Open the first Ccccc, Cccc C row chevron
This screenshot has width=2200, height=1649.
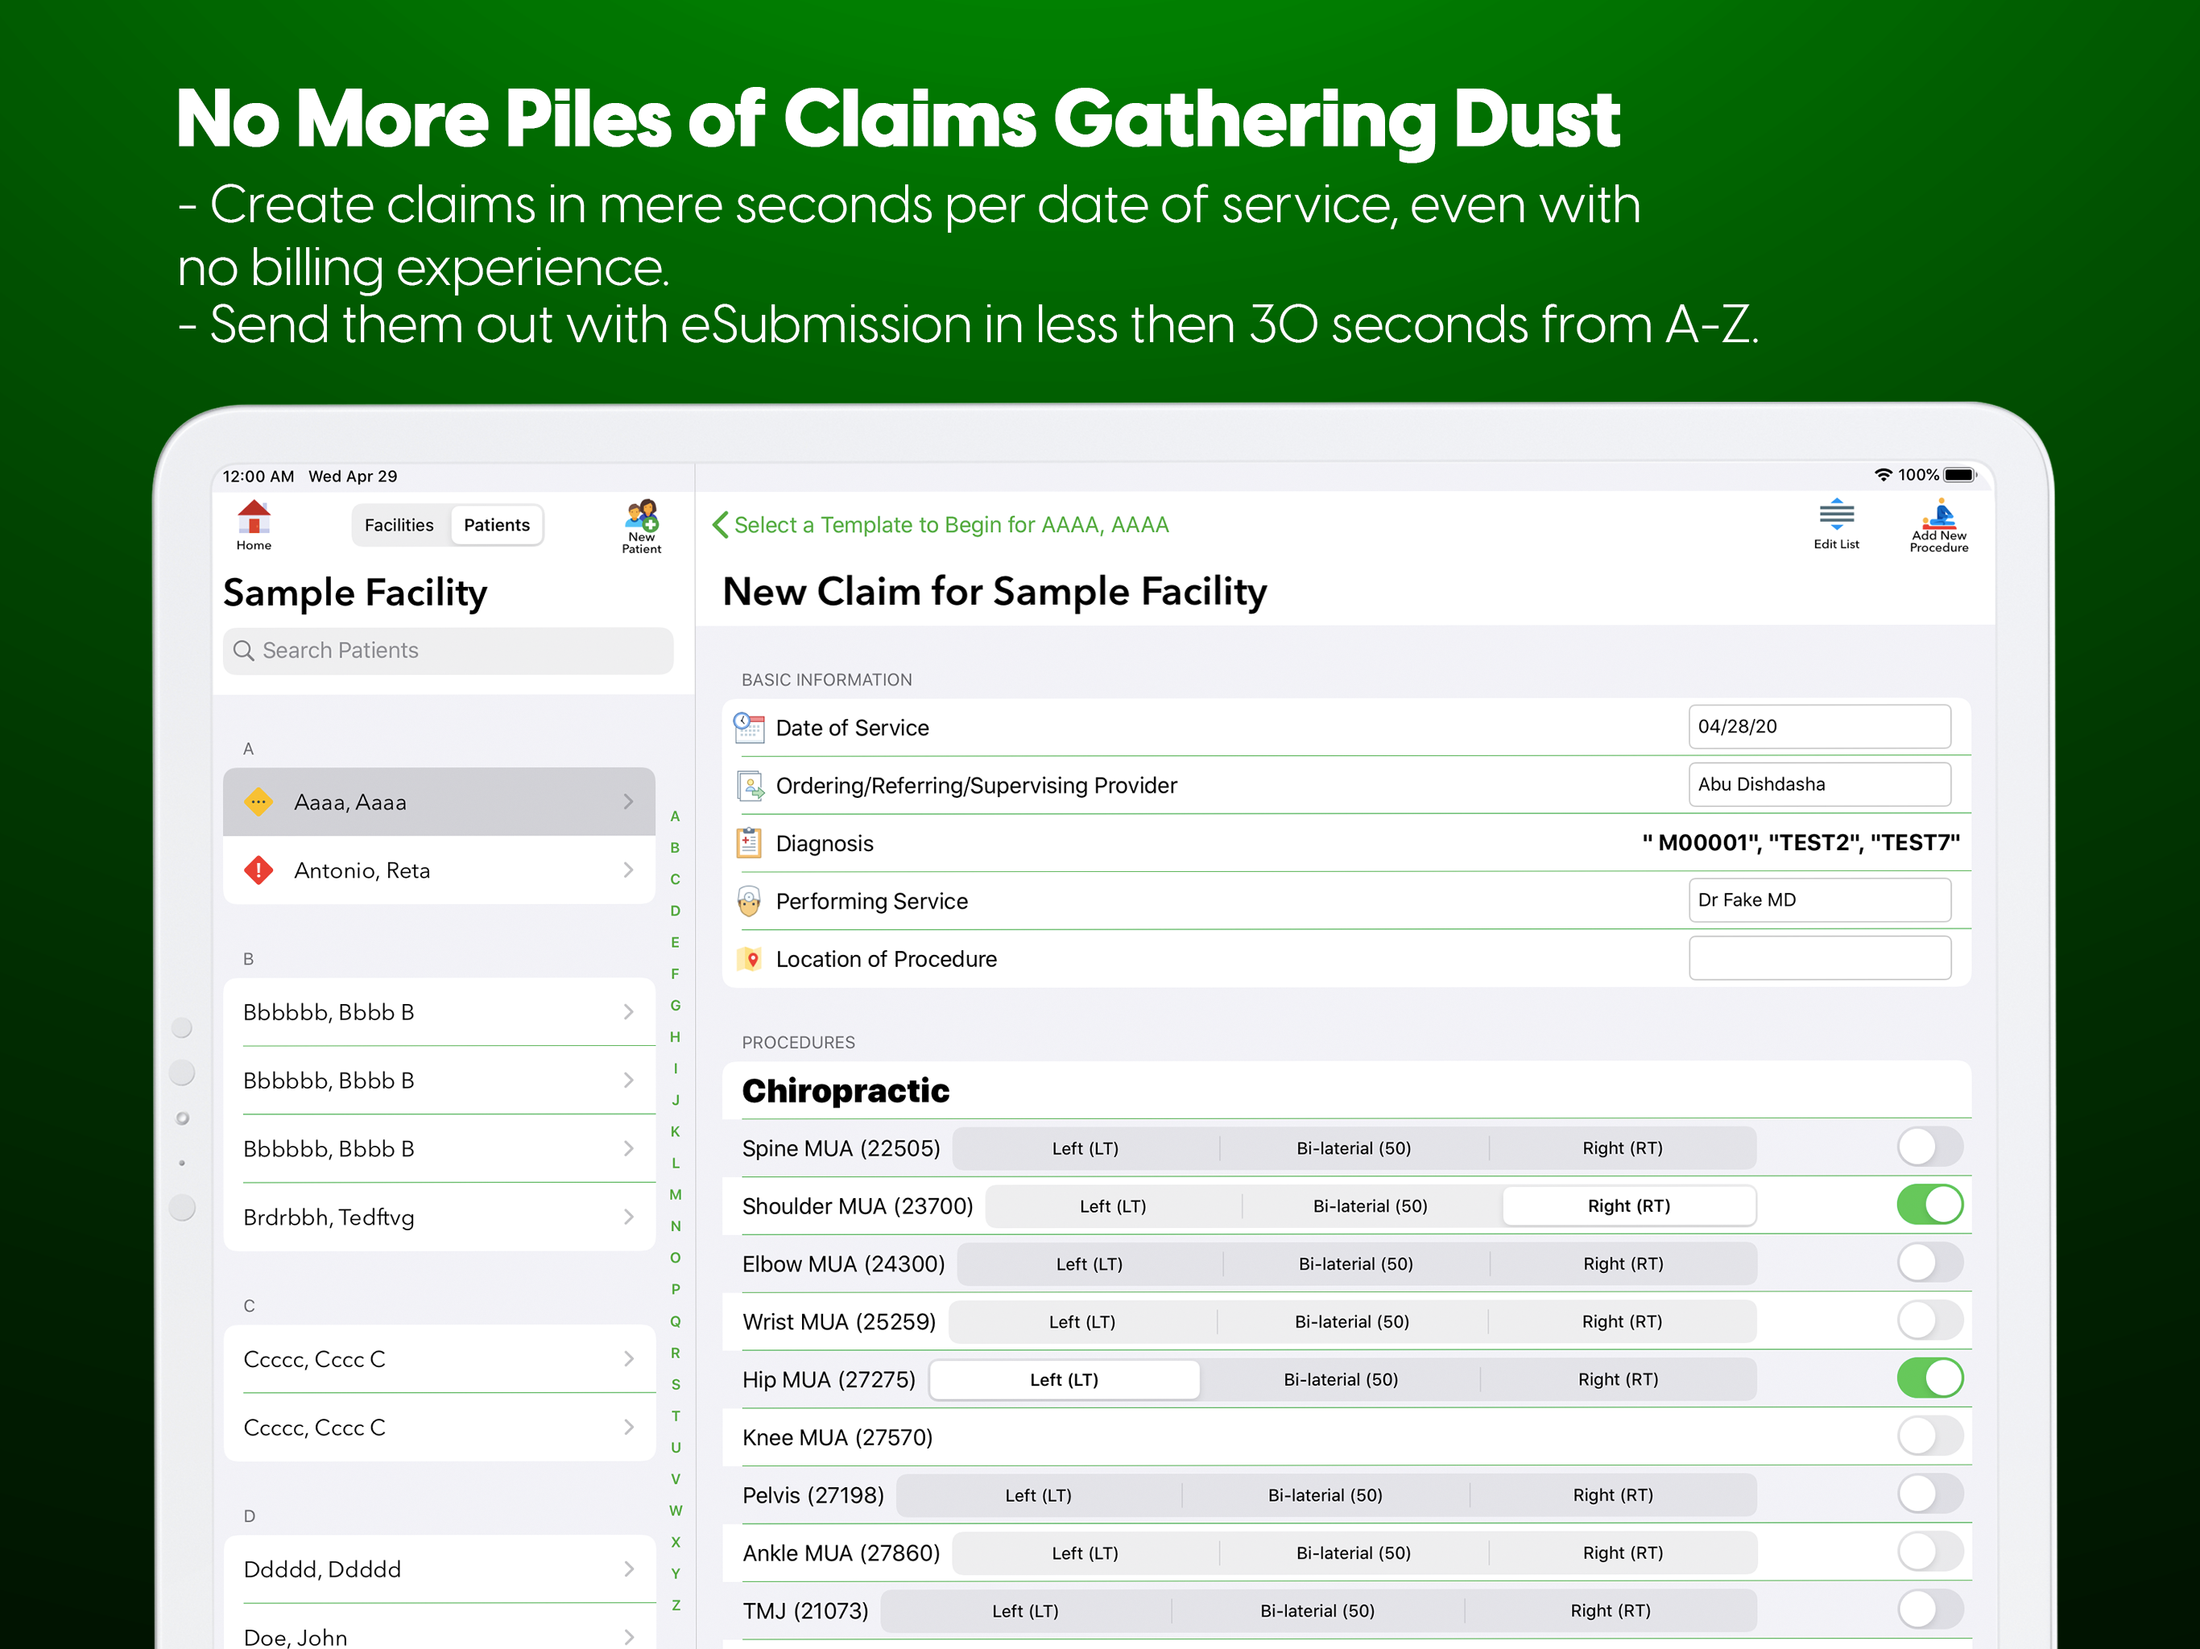(629, 1358)
